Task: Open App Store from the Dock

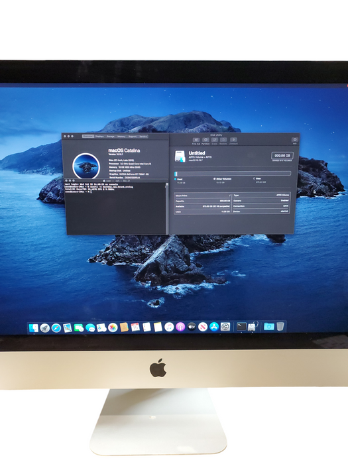Action: click(x=214, y=327)
